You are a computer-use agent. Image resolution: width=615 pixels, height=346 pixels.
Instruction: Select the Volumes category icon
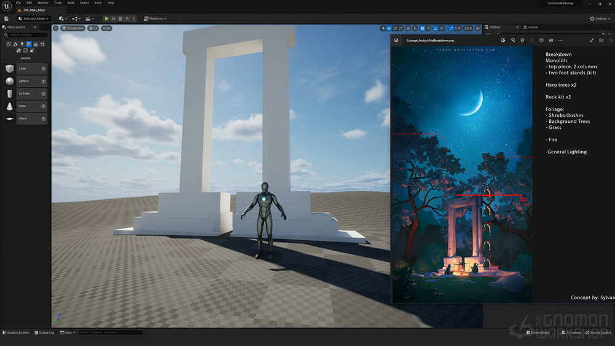click(x=25, y=50)
